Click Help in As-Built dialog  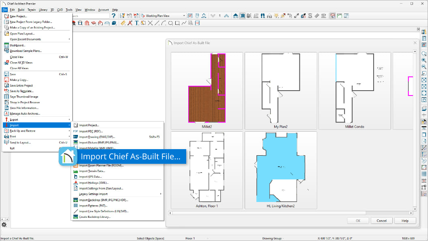(405, 221)
